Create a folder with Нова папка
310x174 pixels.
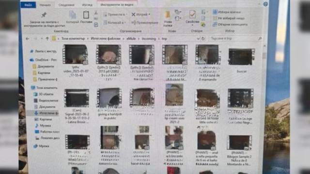(168, 19)
